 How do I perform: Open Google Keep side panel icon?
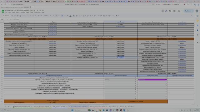tap(197, 21)
